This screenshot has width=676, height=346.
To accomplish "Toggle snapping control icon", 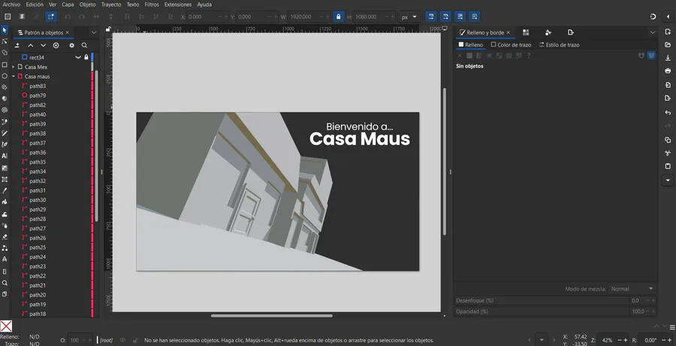I will point(653,17).
